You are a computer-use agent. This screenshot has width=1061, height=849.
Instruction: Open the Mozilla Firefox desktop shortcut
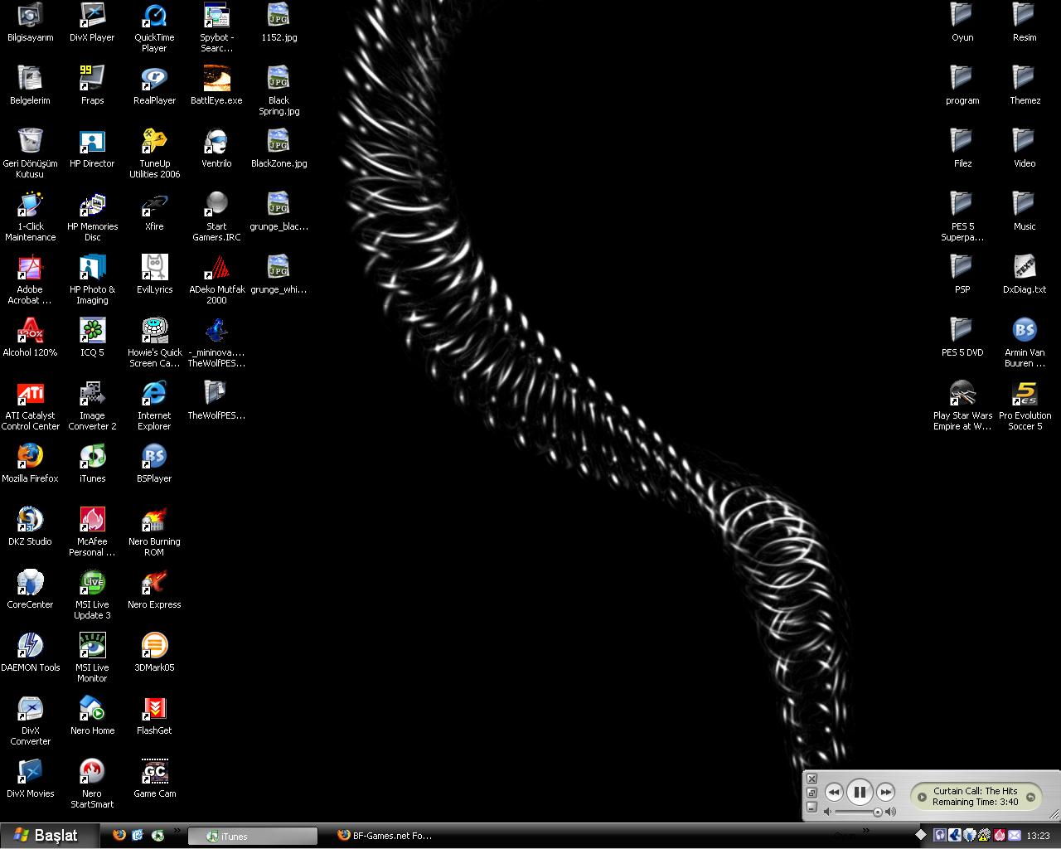click(30, 457)
